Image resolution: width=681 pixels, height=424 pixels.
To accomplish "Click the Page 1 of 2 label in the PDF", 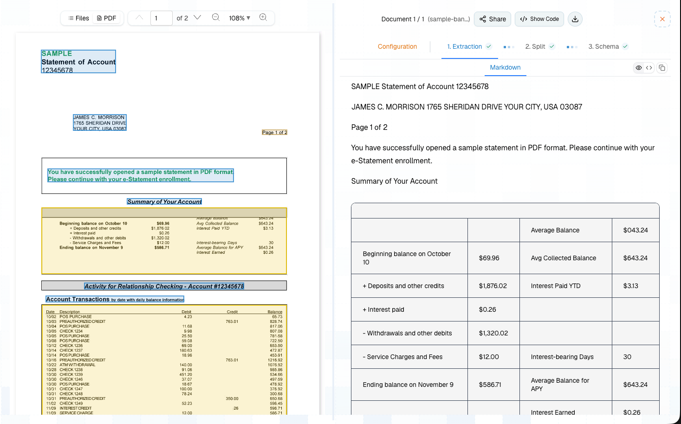I will (274, 132).
